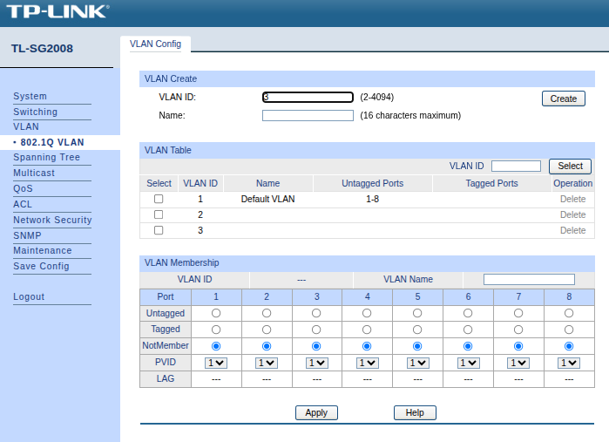Set port 3 to Untagged
Screen dimensions: 609x442
316,313
